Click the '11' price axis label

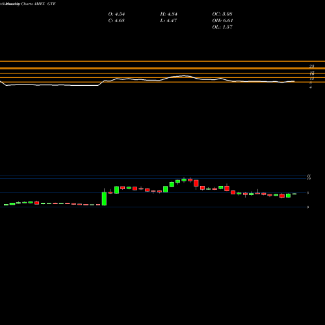(309, 175)
